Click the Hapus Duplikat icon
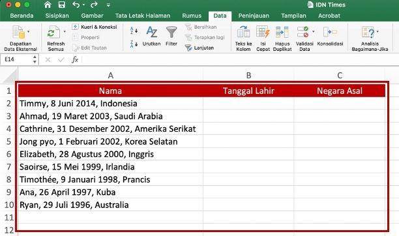Viewport: 399px width, 236px height. pos(282,32)
